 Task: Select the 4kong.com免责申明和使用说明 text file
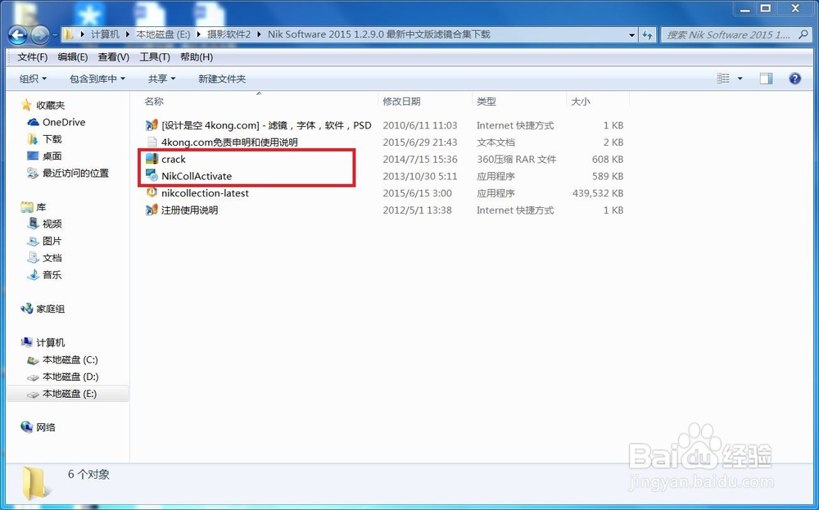229,142
